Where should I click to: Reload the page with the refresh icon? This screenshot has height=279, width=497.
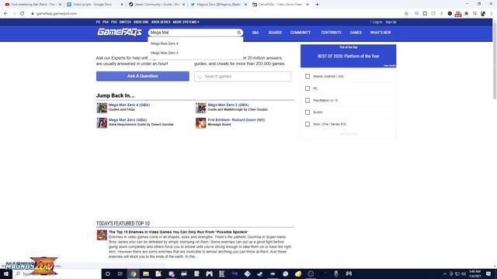tap(23, 14)
